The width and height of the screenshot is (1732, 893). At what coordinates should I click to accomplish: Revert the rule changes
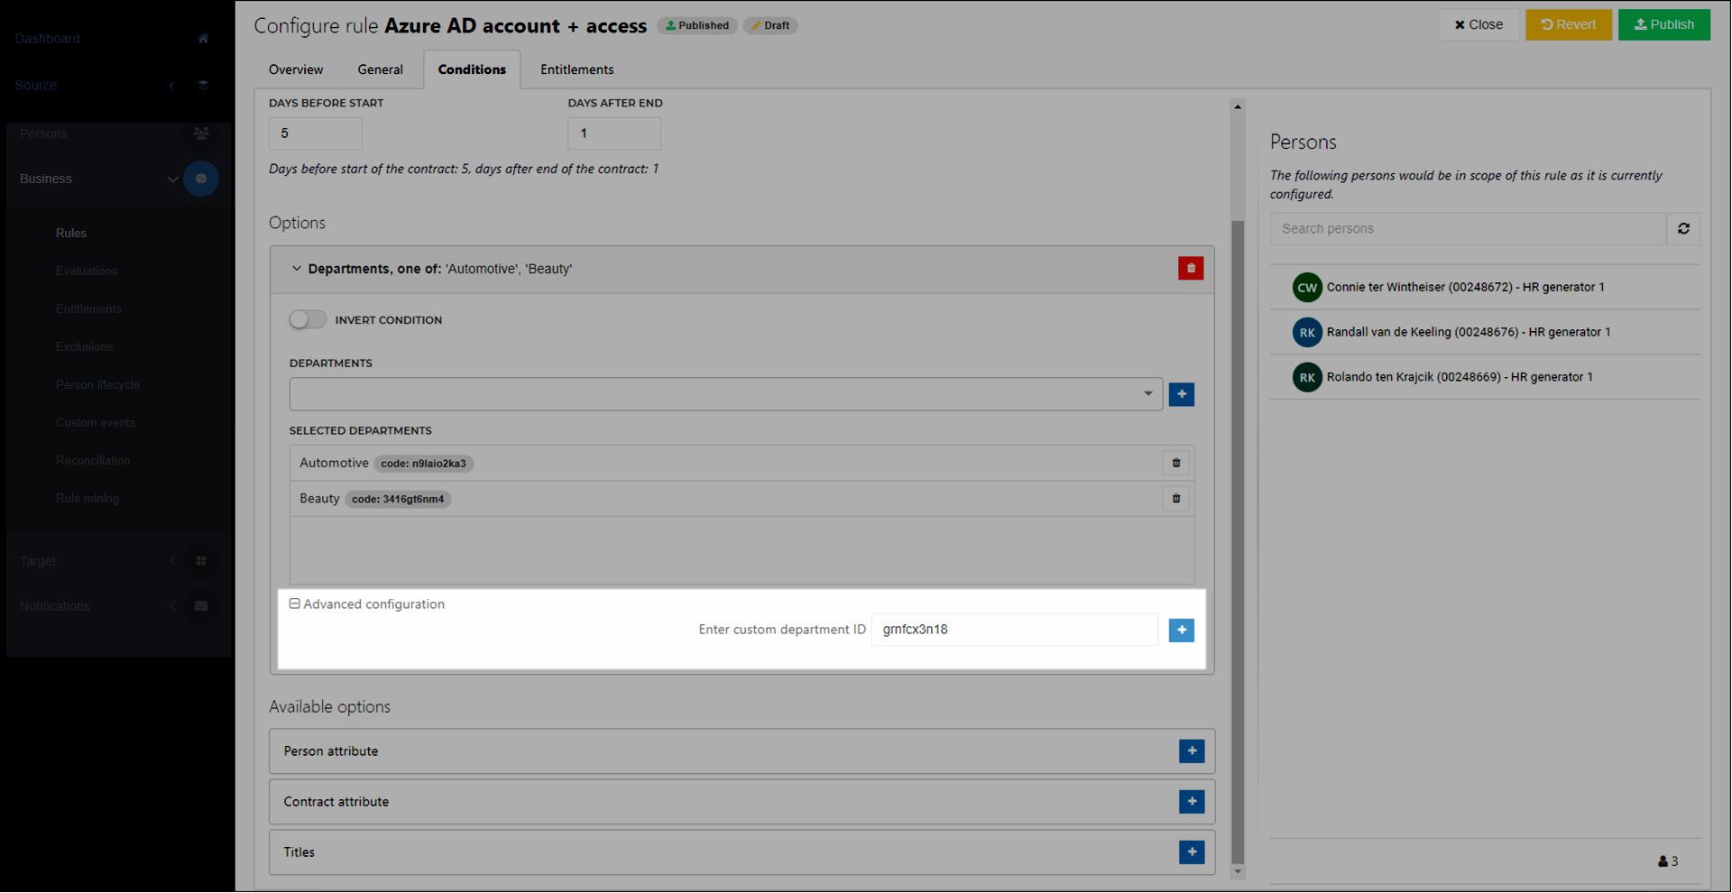point(1568,24)
